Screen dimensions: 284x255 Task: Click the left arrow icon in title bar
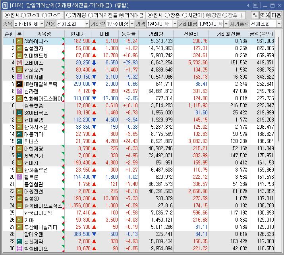248,6
